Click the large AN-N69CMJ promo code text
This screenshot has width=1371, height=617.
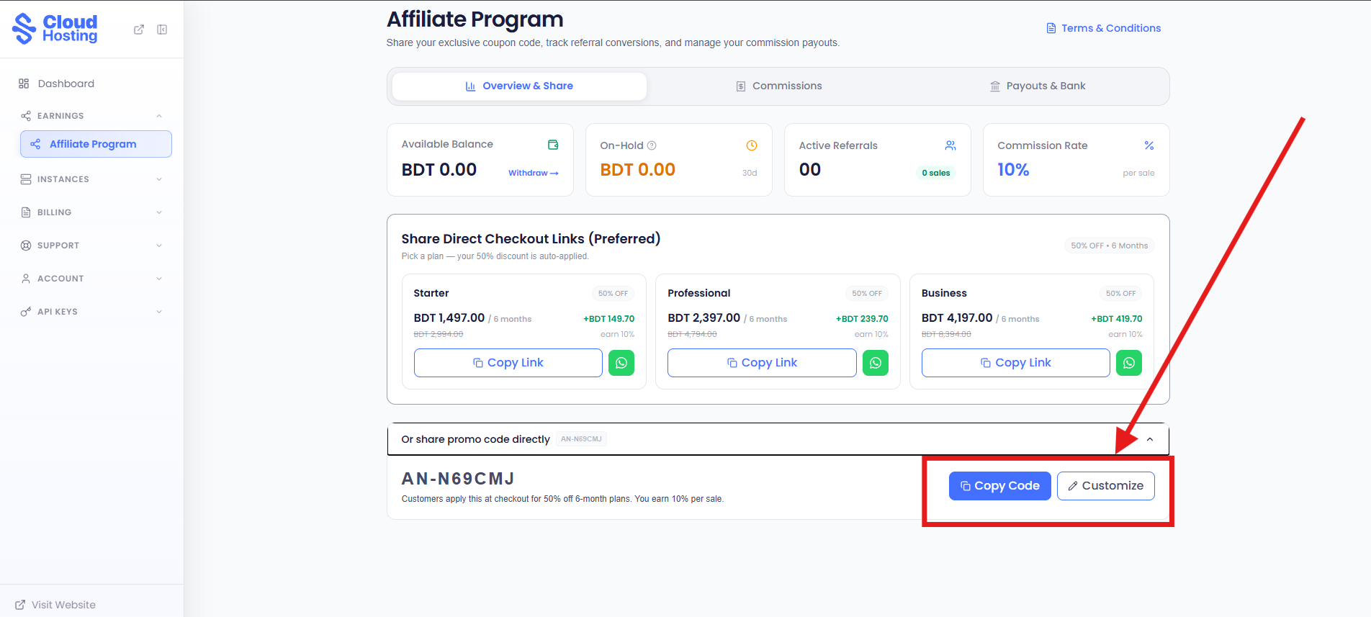coord(458,479)
